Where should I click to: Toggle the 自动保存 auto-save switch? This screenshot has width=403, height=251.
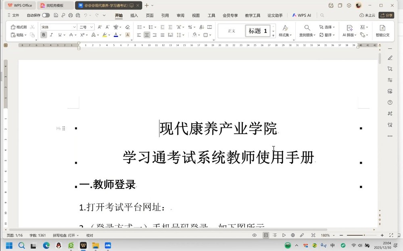point(46,15)
